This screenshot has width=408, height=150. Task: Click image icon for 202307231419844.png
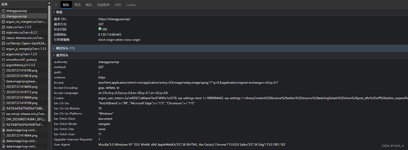[3, 136]
